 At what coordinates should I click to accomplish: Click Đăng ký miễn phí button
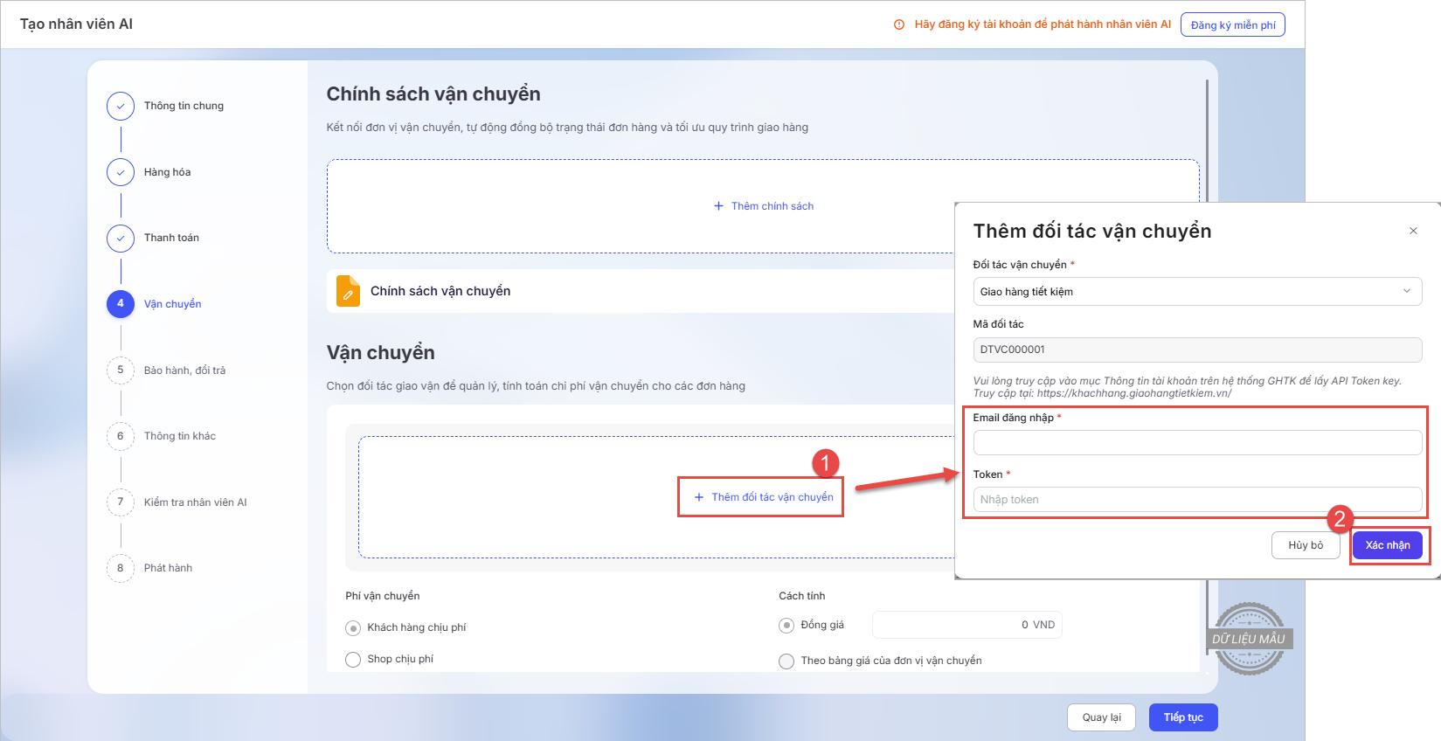1232,24
